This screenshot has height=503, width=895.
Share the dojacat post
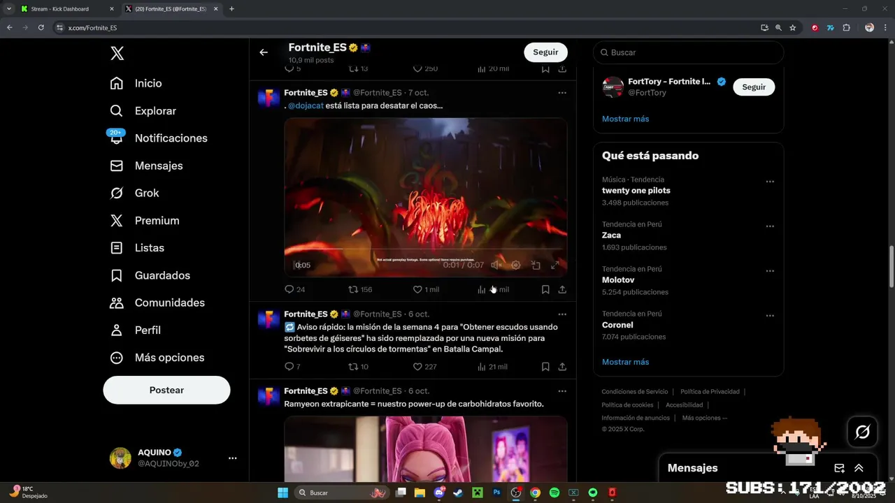click(562, 289)
